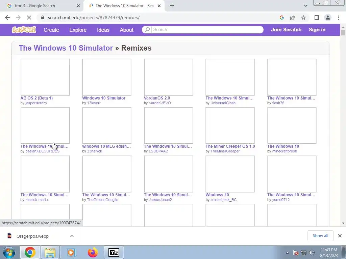This screenshot has width=346, height=259.
Task: Open the thumbnail above VardanOS 2.0
Action: coord(168,77)
